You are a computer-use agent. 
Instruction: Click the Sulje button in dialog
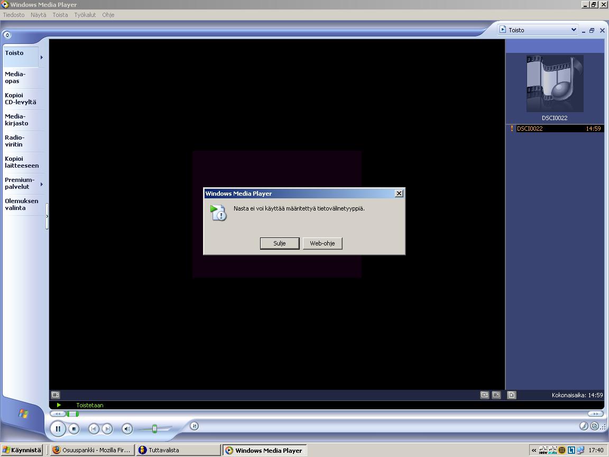[x=279, y=243]
